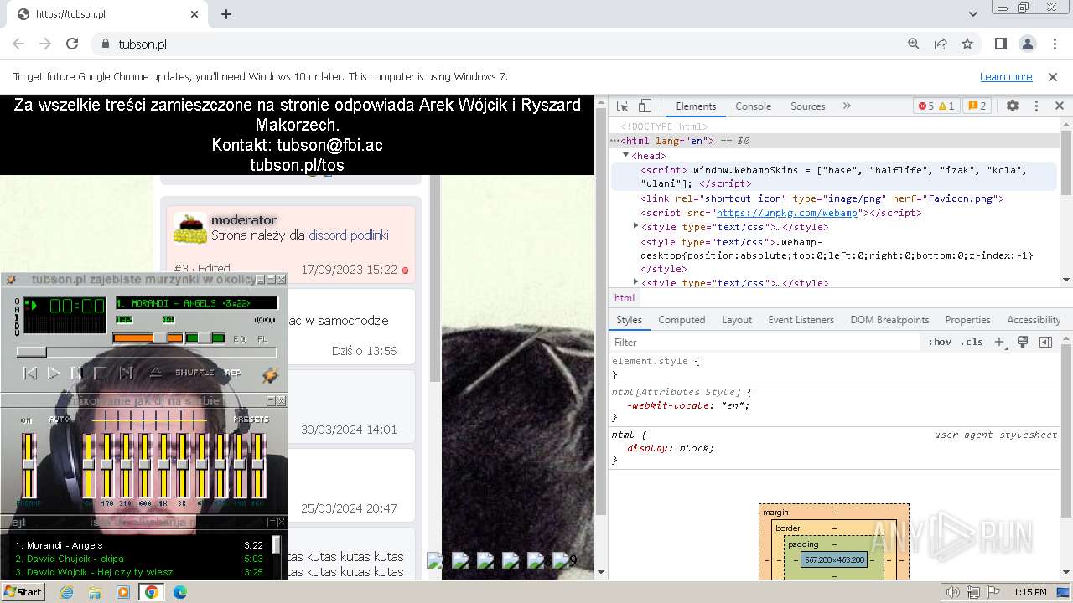This screenshot has width=1073, height=603.
Task: Toggle equalizer AUTO mode
Action: pos(60,420)
